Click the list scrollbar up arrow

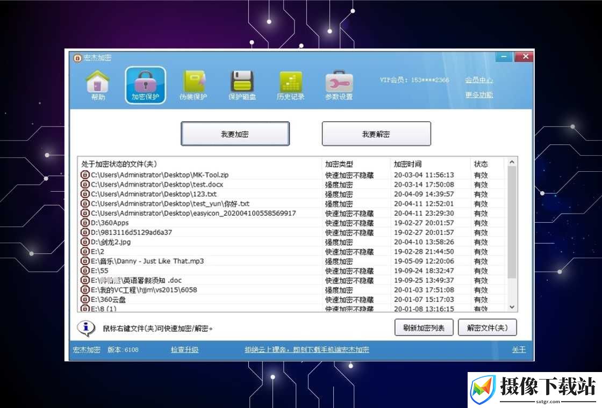(512, 163)
